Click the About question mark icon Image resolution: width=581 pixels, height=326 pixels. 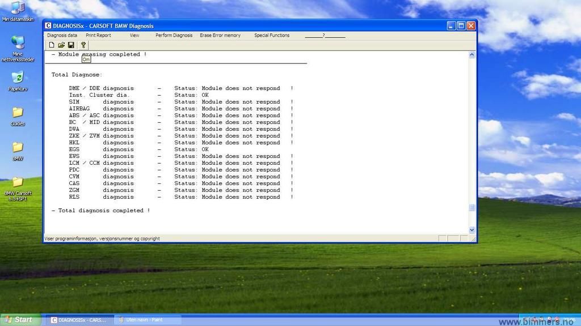click(x=83, y=45)
